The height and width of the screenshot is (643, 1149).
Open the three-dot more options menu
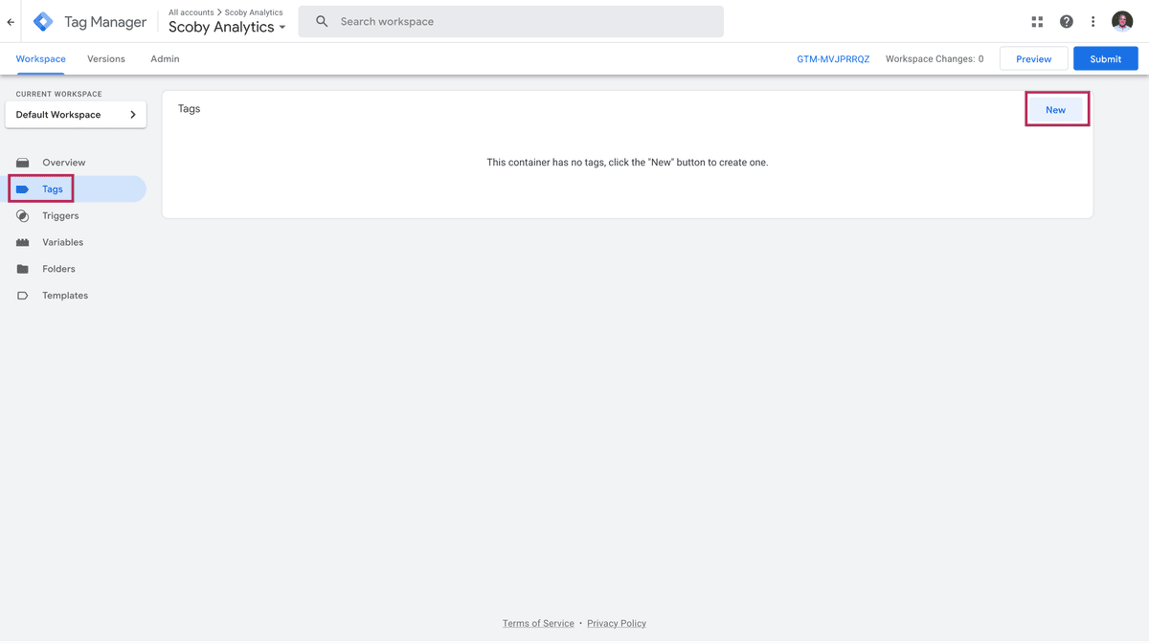tap(1093, 22)
